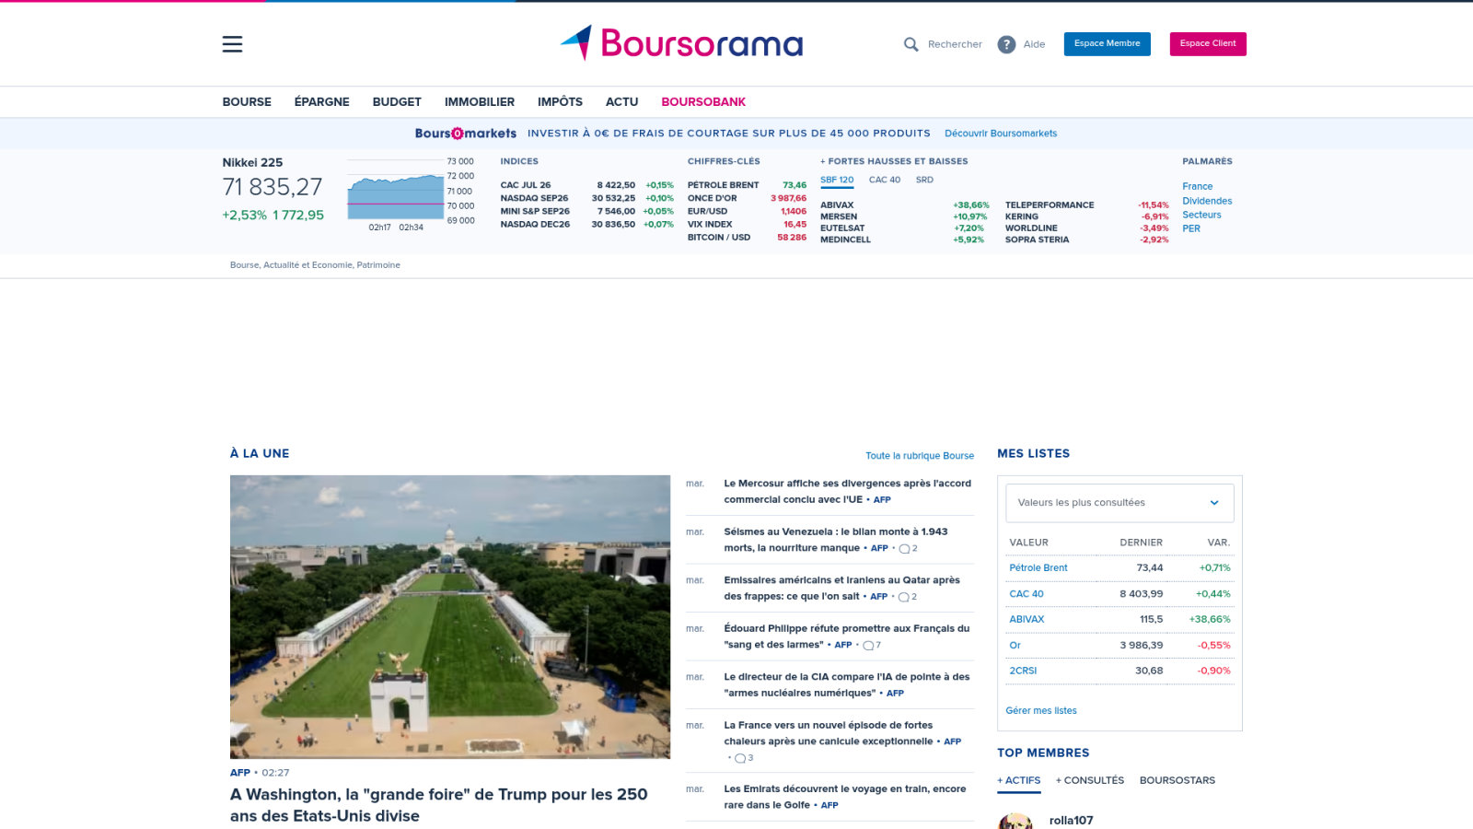Click Gérer mes listes link
Image resolution: width=1473 pixels, height=829 pixels.
pos(1041,711)
